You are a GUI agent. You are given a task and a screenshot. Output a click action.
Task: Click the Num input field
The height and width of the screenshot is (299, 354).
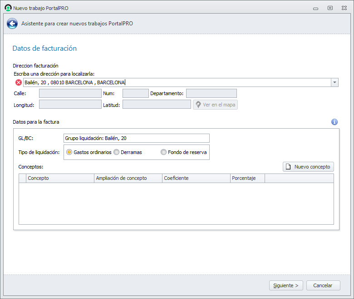(135, 93)
